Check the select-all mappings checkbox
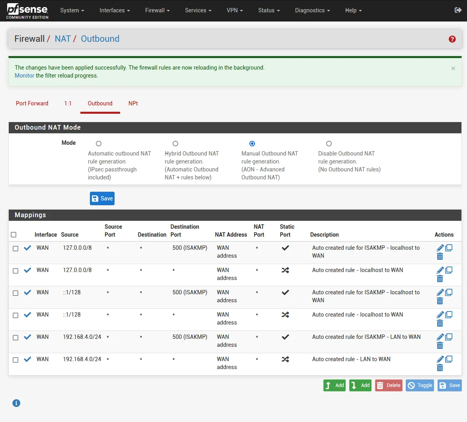 [x=14, y=235]
